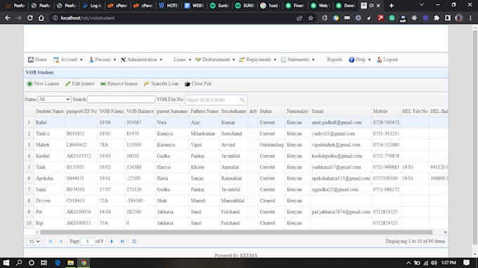Expand the Repayments menu
This screenshot has height=268, width=478.
pyautogui.click(x=258, y=60)
